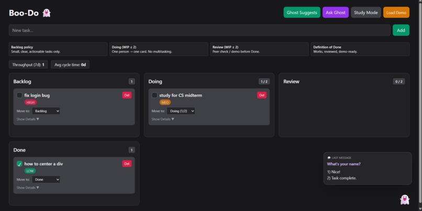Click the Backlog count badge

pyautogui.click(x=131, y=81)
